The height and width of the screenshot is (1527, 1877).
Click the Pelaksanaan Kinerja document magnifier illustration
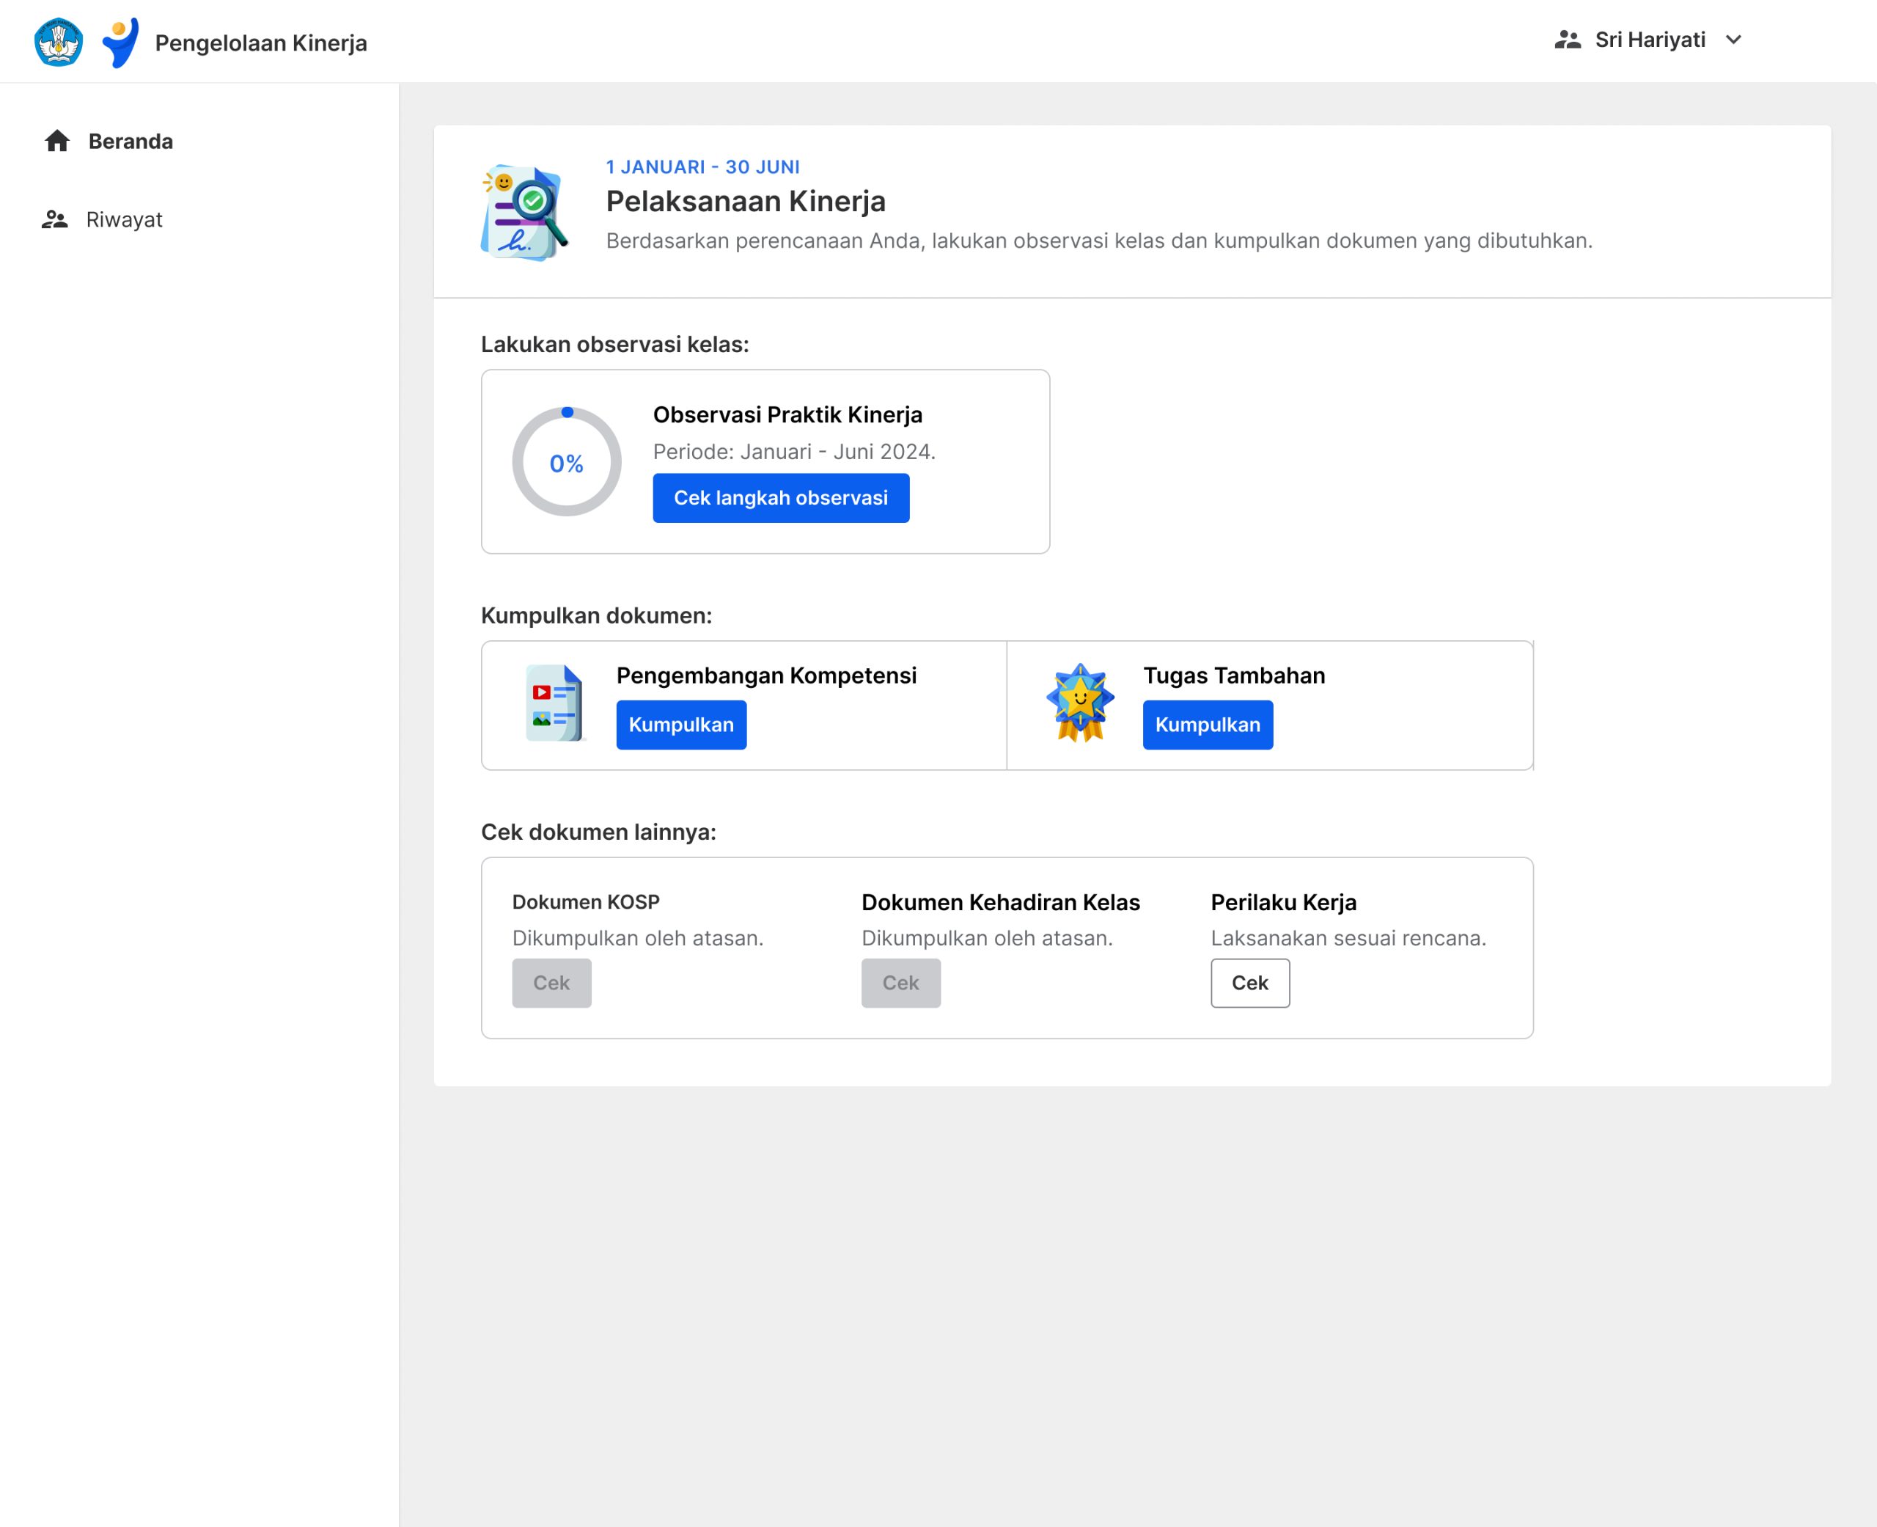[x=524, y=212]
